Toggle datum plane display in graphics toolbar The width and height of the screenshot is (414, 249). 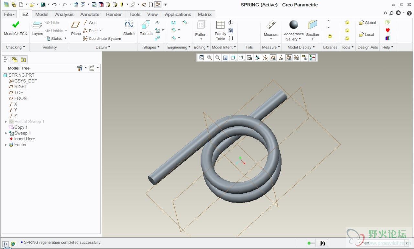click(x=273, y=58)
